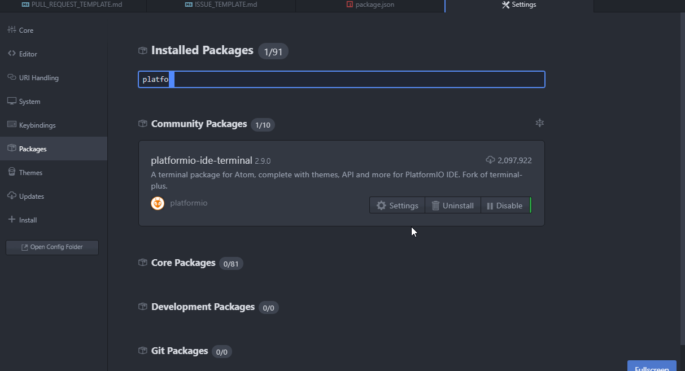Click the Development Packages box icon
This screenshot has width=685, height=371.
pos(143,307)
